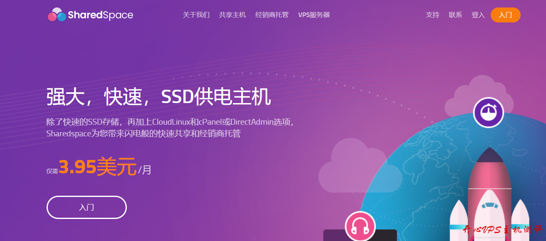Click the speedometer gauge icon on globe

pos(488,112)
